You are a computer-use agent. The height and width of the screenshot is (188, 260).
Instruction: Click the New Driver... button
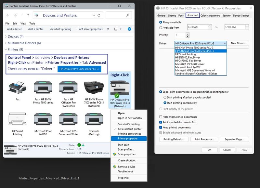coord(238,43)
